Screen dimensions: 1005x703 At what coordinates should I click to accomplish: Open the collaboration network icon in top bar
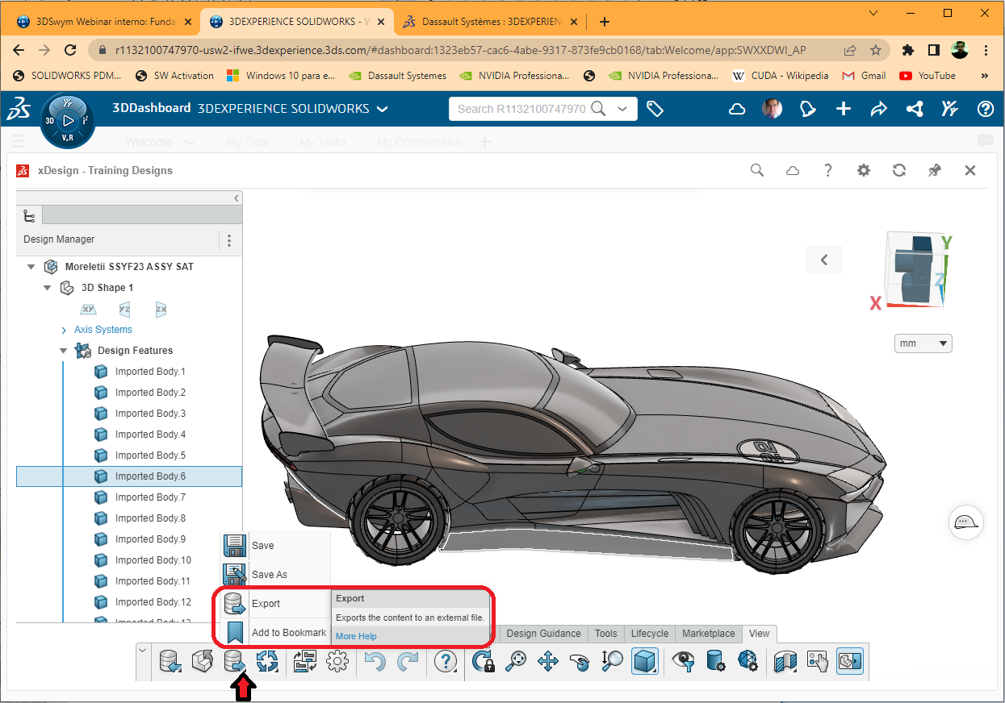[915, 109]
